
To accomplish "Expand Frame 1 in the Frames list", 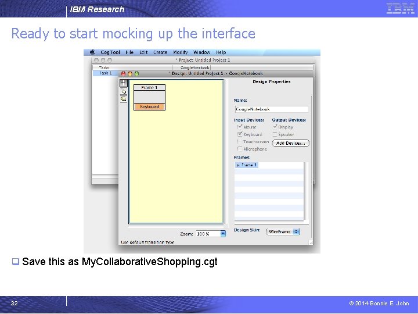I will click(x=238, y=165).
